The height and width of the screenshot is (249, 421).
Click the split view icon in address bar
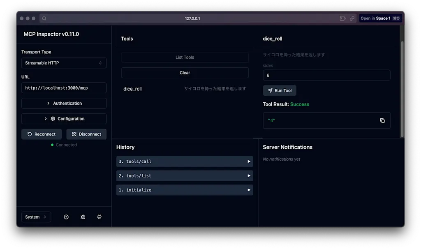(342, 18)
